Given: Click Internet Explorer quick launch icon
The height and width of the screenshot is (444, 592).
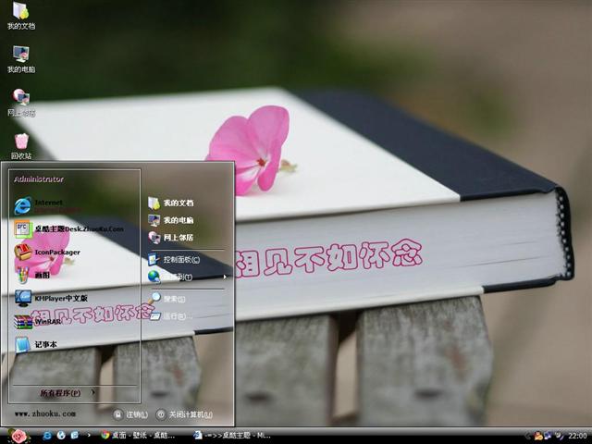Looking at the screenshot, I should [x=47, y=436].
